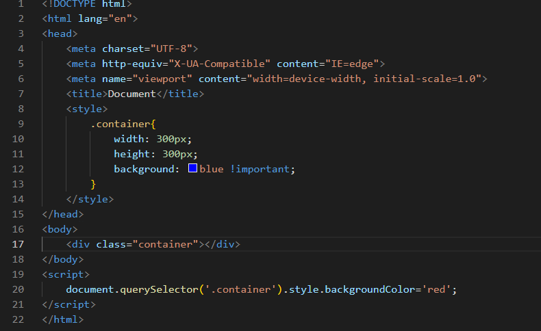Click the opening <style> tag on line 8
This screenshot has width=541, height=331.
pos(87,109)
